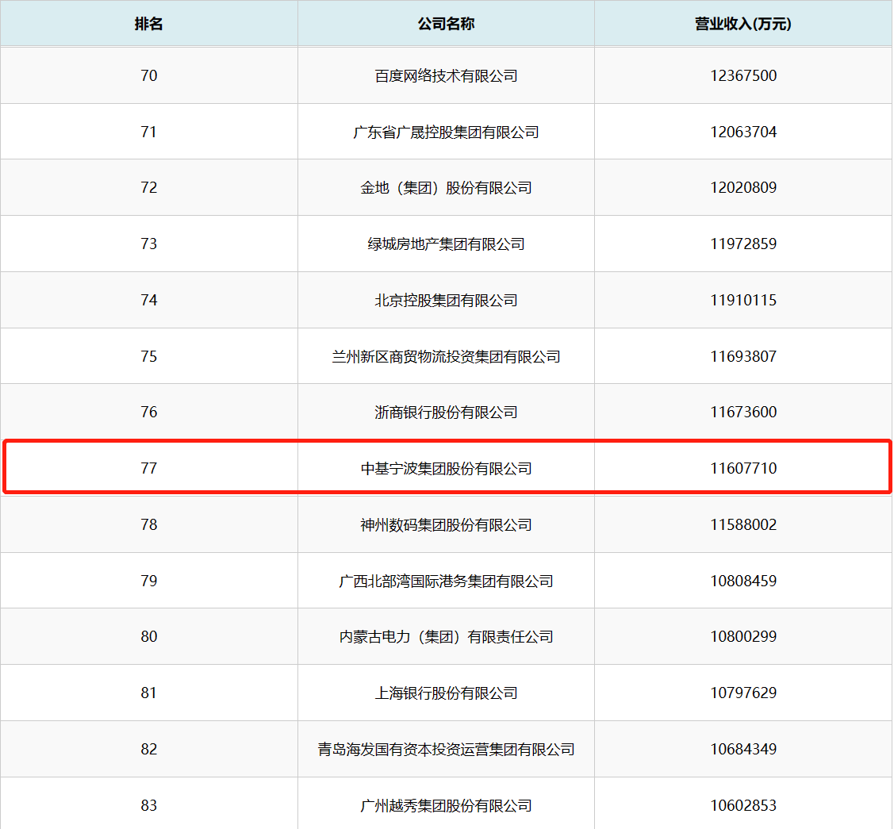
Task: Click 内蒙古电力（集团）有限责任公司 name
Action: [x=446, y=637]
